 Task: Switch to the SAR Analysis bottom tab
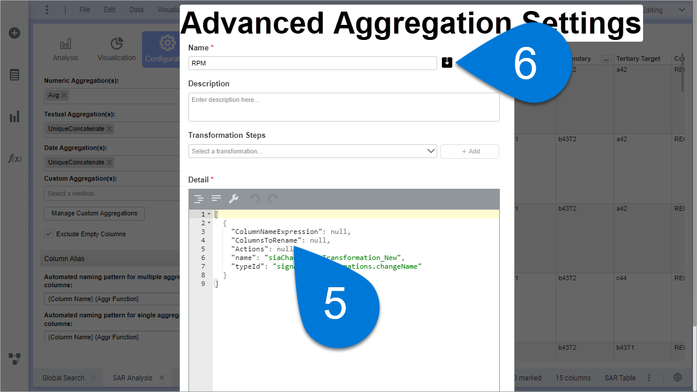click(132, 378)
